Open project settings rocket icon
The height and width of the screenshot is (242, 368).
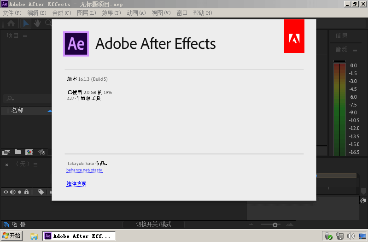coord(41,152)
